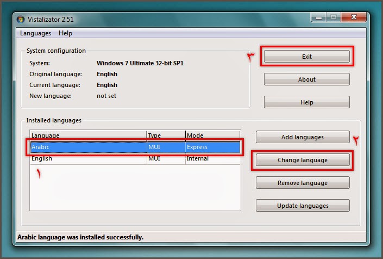
Task: Click the Update languages button
Action: (x=303, y=206)
